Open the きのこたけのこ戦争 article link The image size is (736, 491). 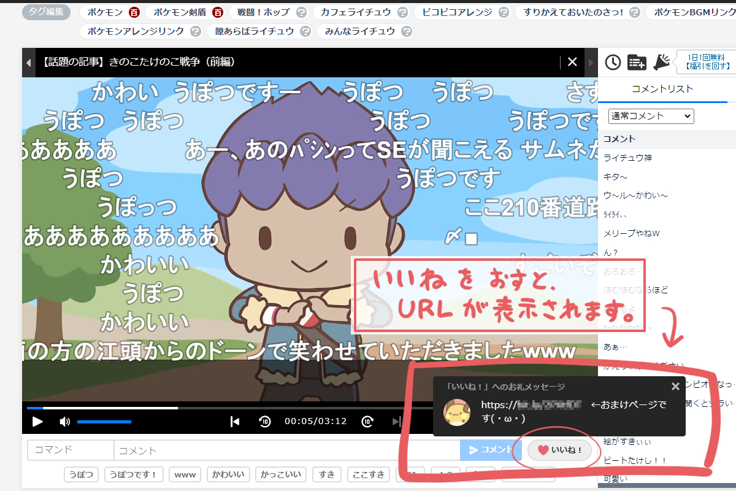click(139, 62)
